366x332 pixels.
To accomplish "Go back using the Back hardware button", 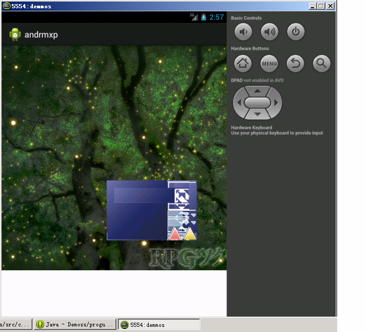I will point(295,63).
